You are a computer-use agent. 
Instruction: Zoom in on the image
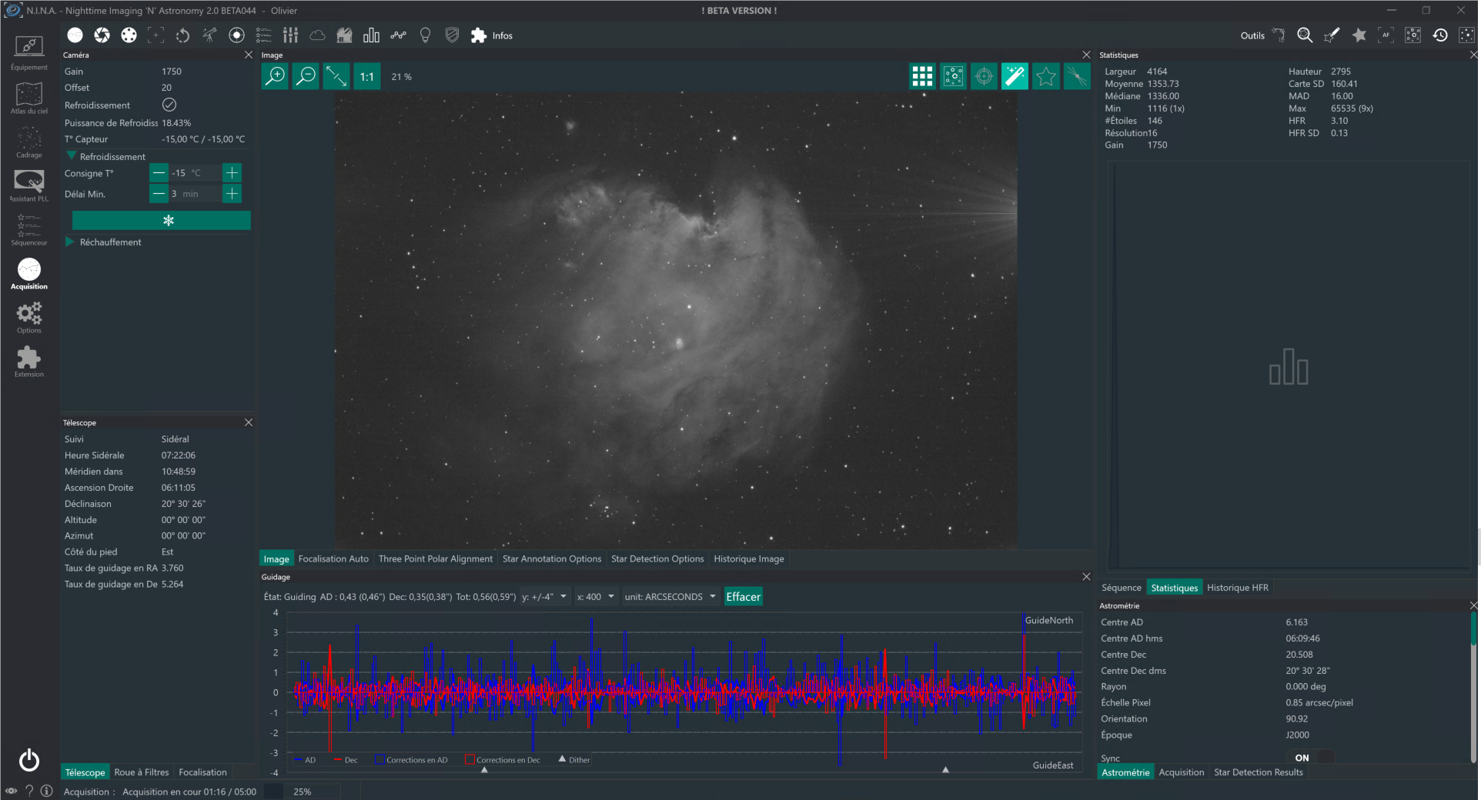(275, 76)
